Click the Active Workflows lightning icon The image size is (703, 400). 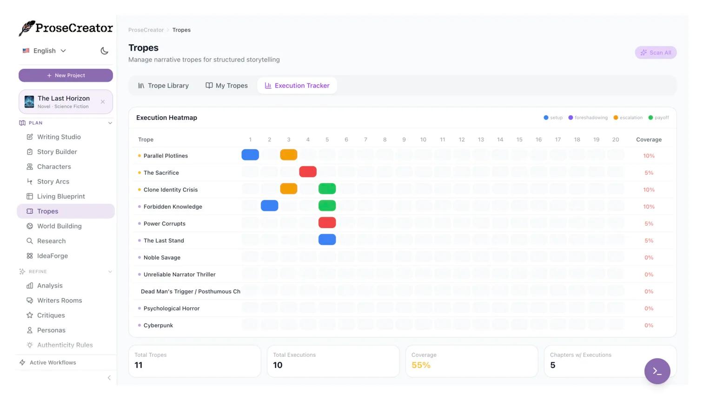(22, 363)
